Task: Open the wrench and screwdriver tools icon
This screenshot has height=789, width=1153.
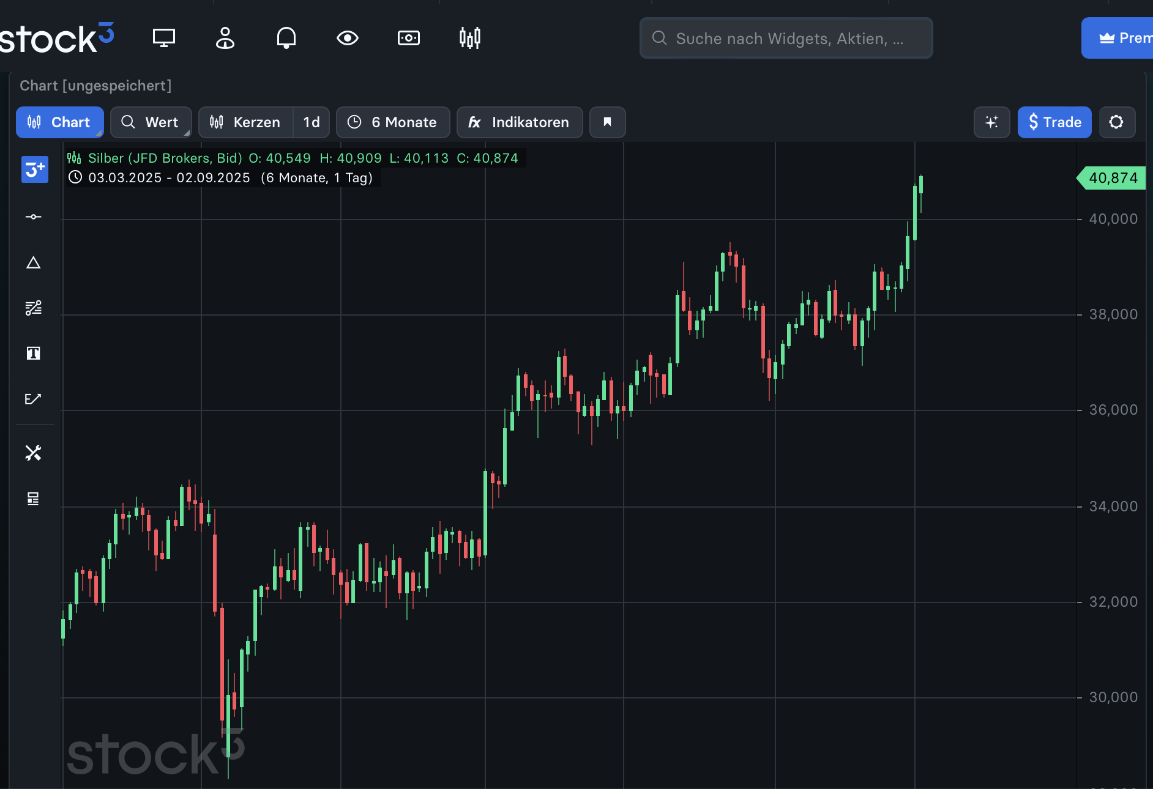Action: click(x=34, y=453)
